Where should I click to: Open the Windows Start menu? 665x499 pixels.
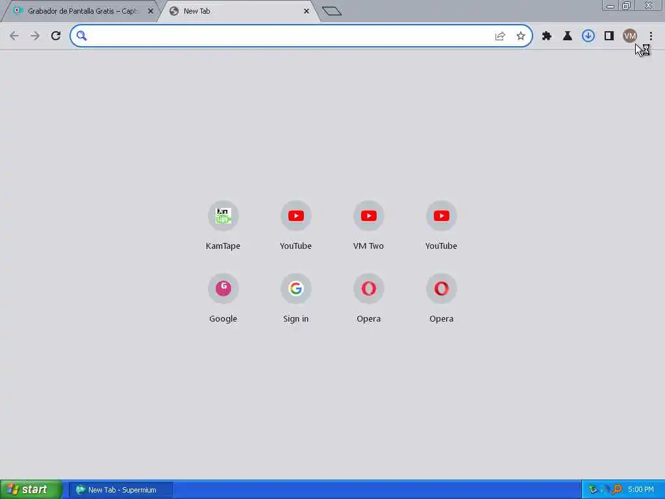pos(31,490)
